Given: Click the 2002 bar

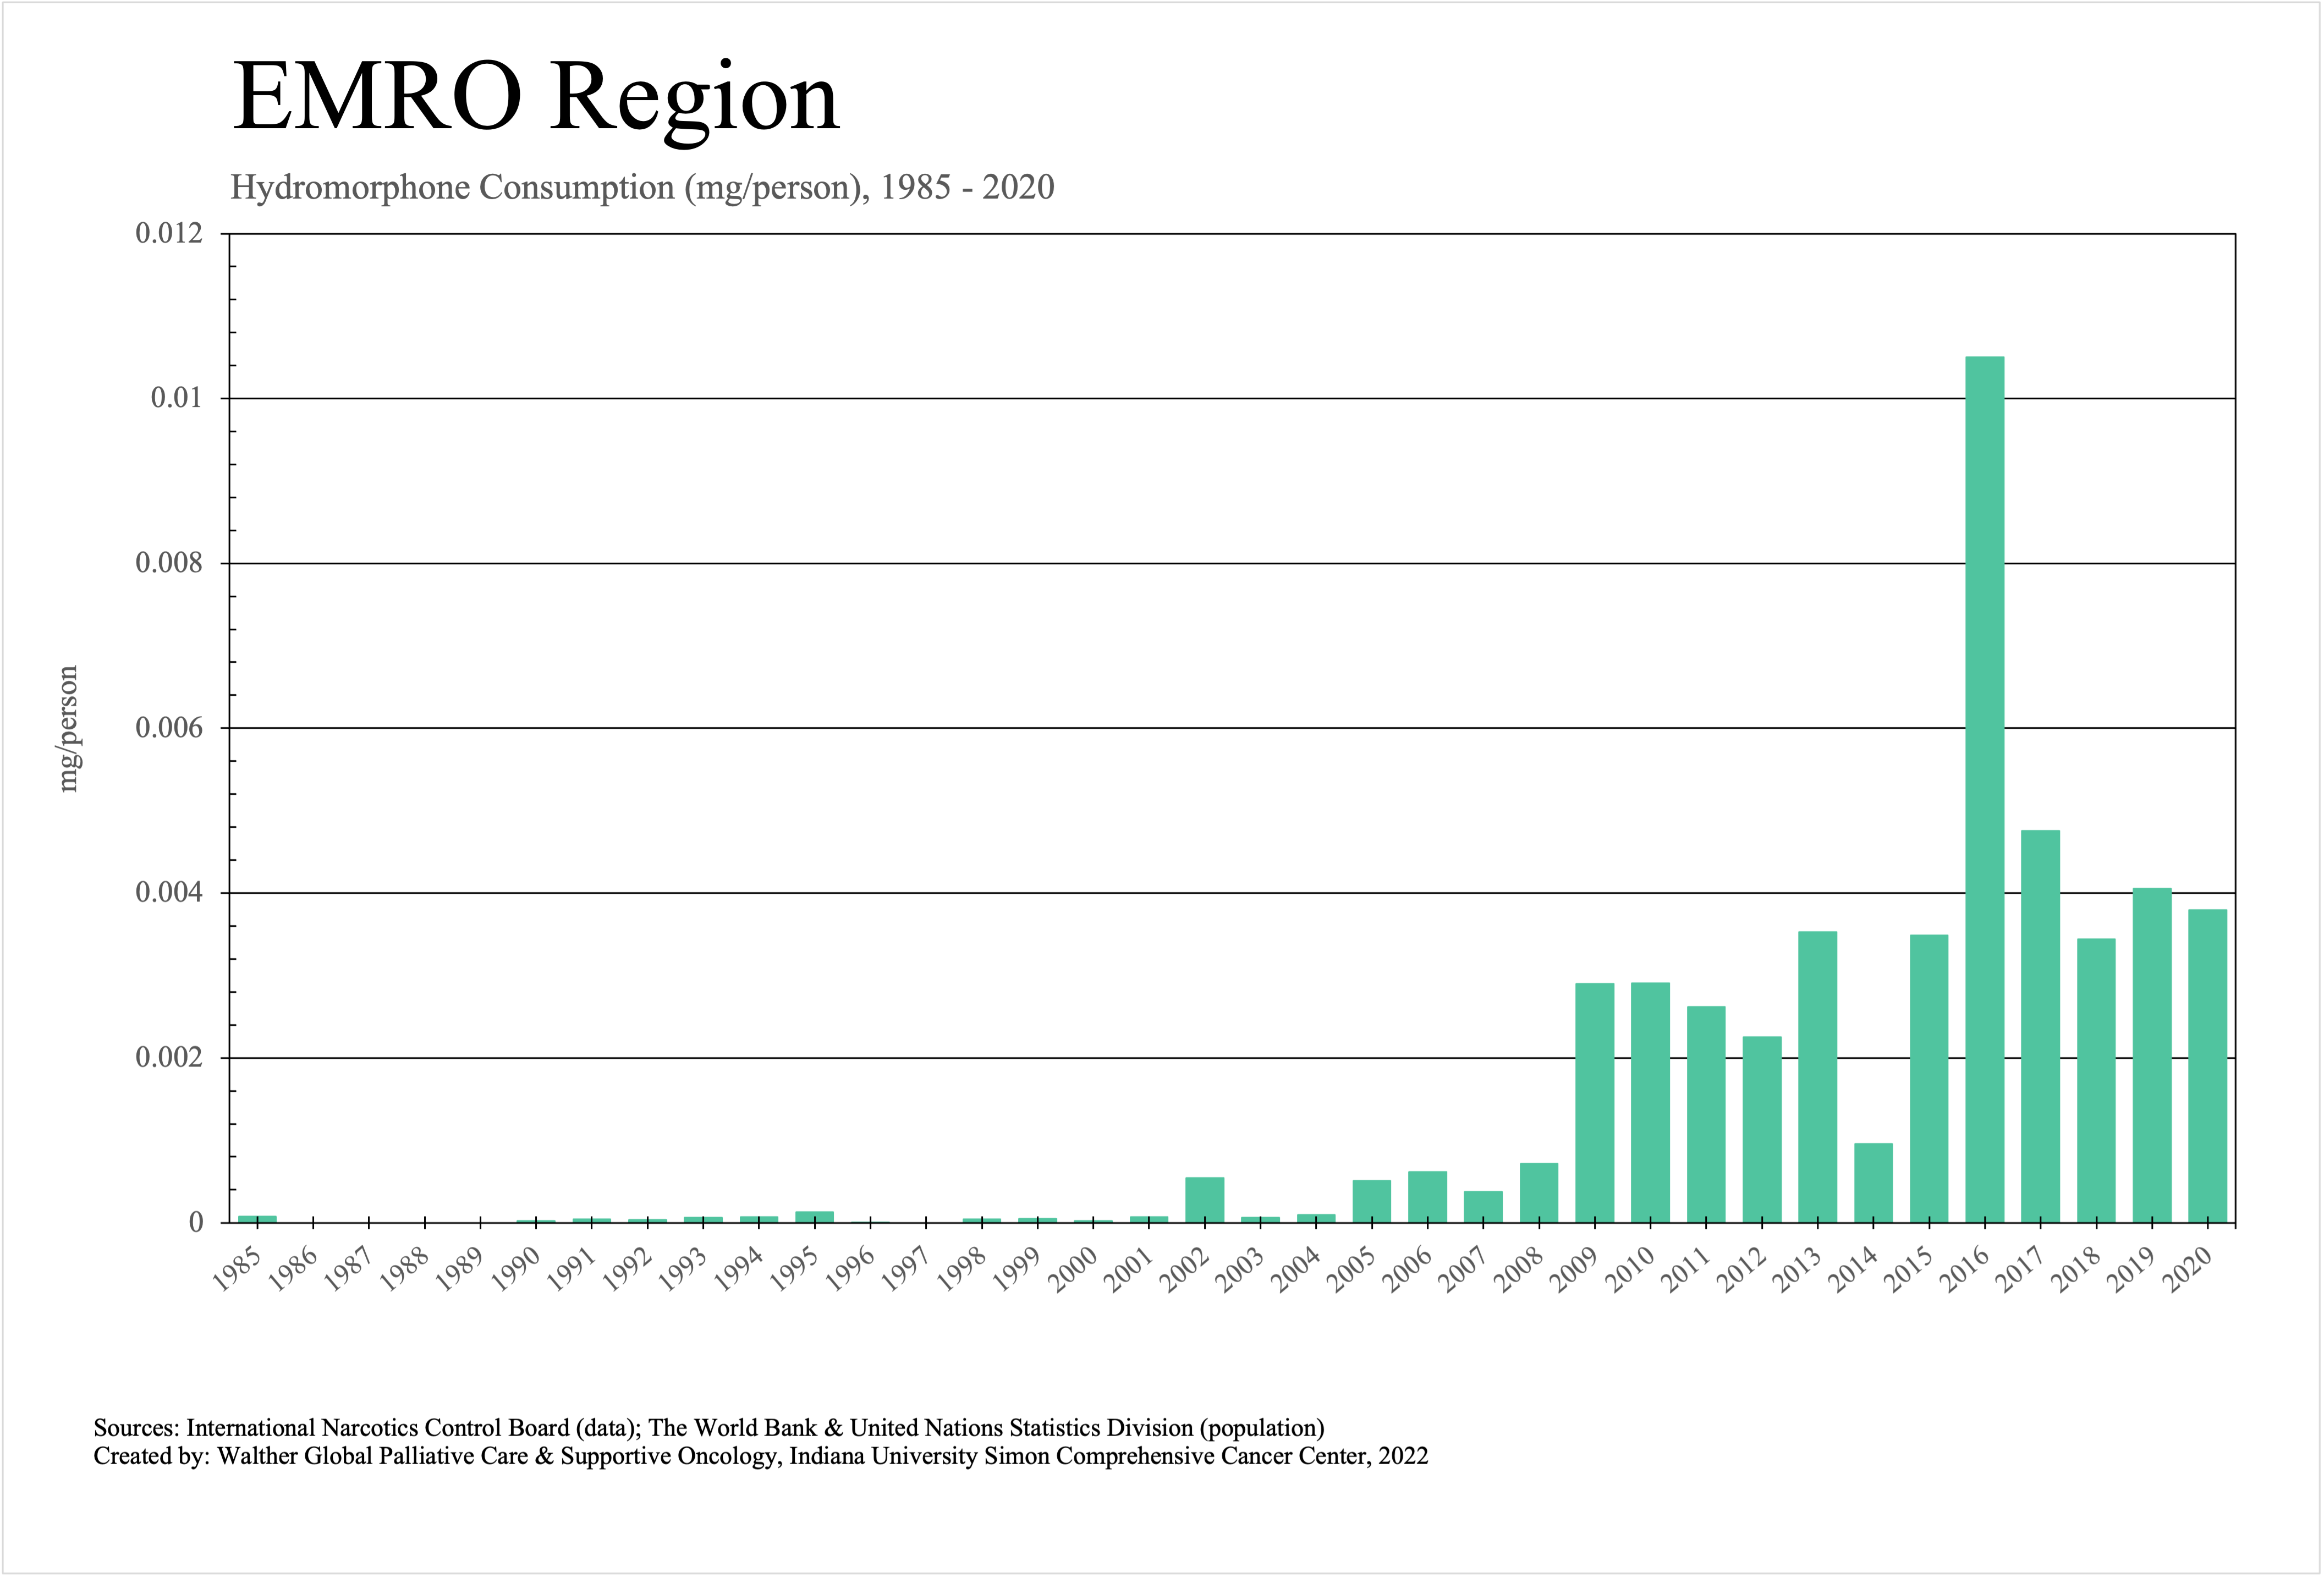Looking at the screenshot, I should 1204,1199.
